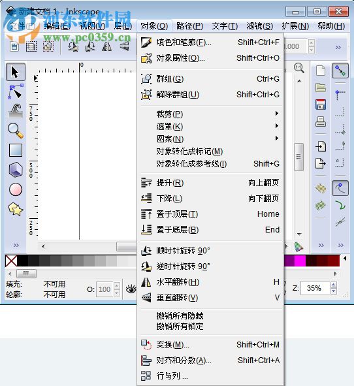Screen dimensions: 354x386
Task: Select the 3D Box tool
Action: tap(16, 170)
